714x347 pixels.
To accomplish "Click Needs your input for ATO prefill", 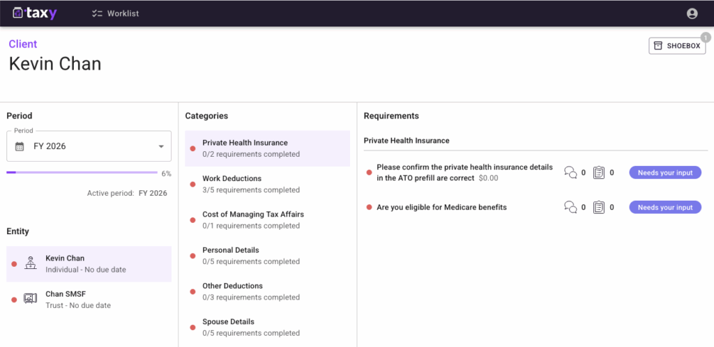I will pyautogui.click(x=664, y=172).
